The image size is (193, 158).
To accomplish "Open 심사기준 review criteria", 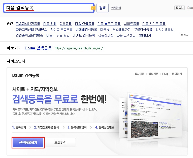I will [x=140, y=74].
